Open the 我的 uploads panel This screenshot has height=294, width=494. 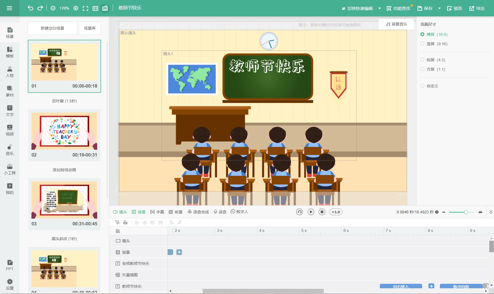10,189
